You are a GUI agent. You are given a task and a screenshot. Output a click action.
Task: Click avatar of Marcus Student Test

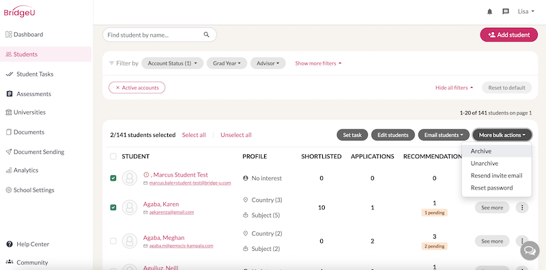click(130, 178)
